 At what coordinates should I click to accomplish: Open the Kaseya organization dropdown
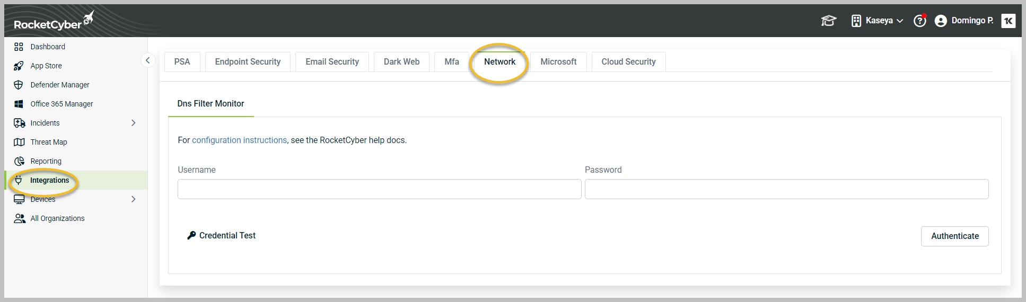tap(877, 21)
